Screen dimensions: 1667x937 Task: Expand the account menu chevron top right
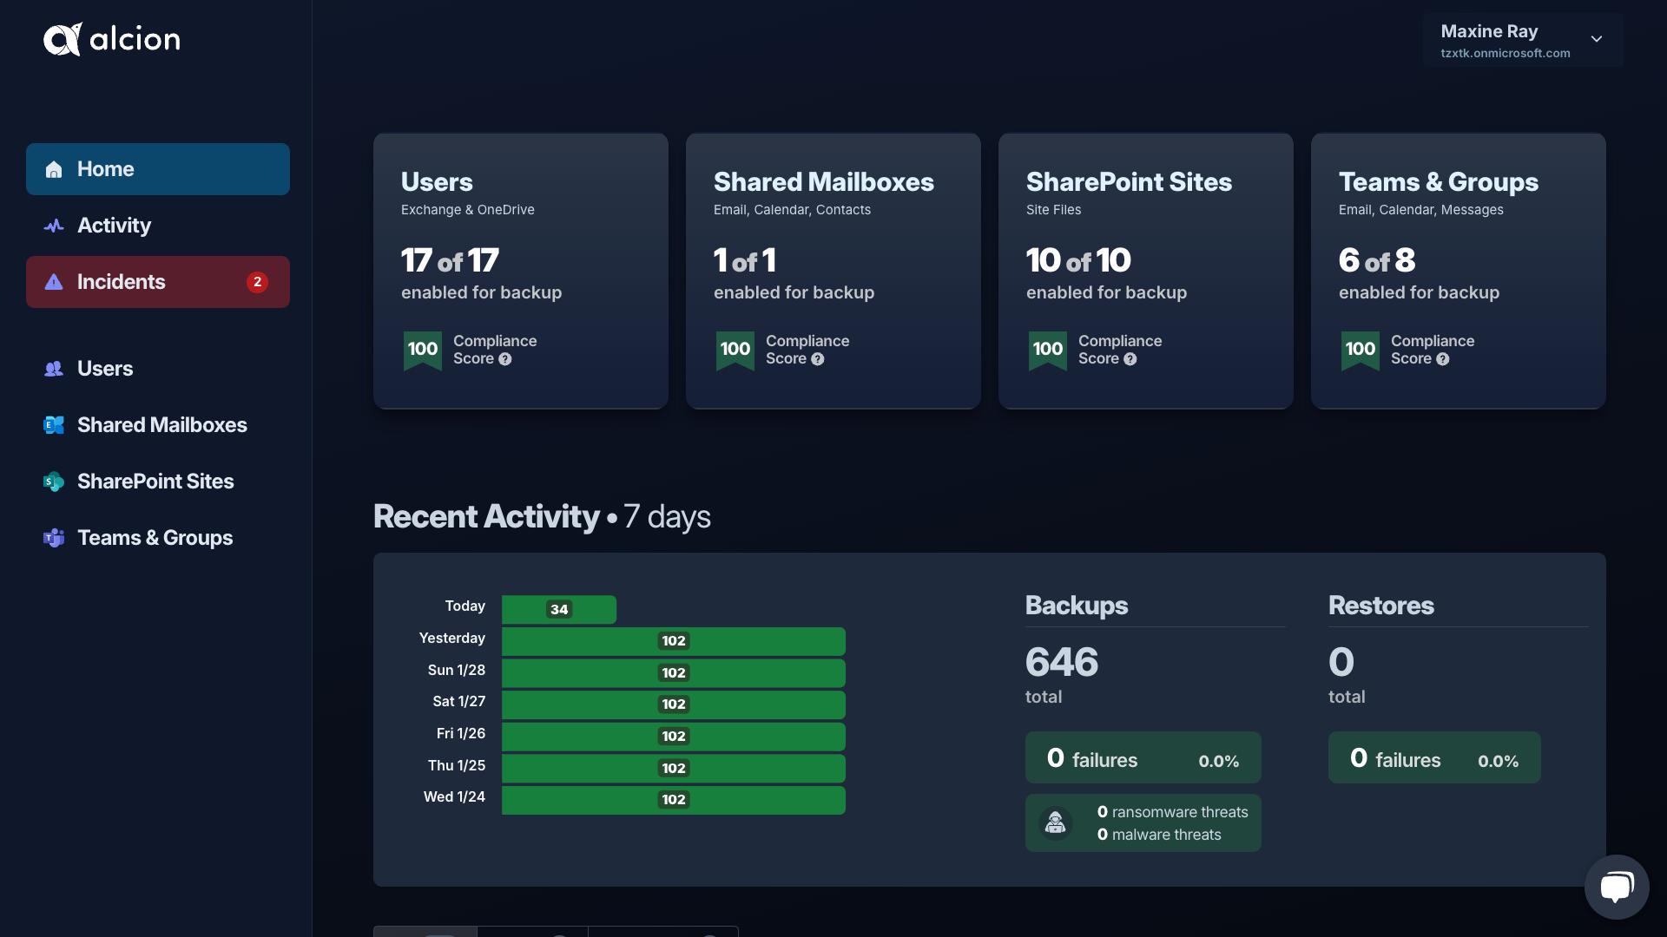[1598, 38]
